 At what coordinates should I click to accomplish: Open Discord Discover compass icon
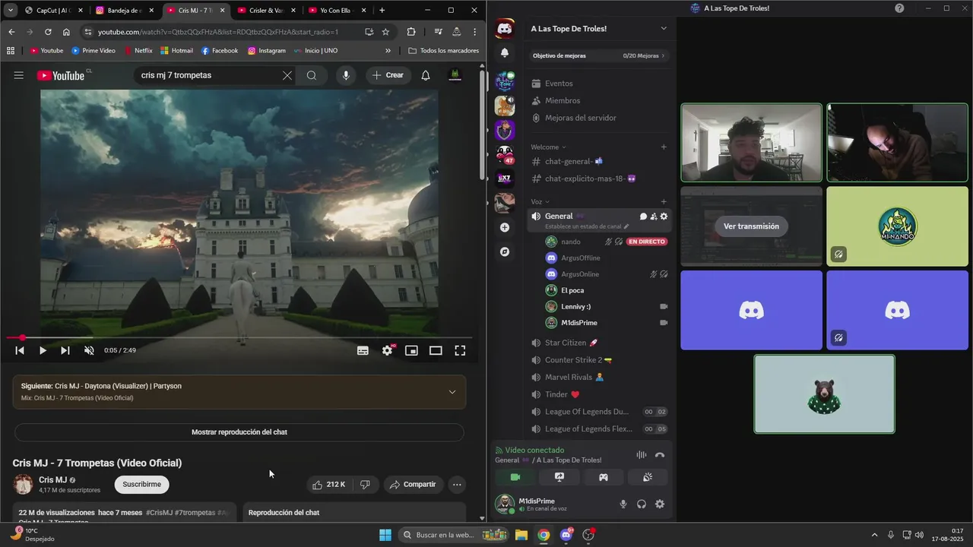[x=505, y=251]
